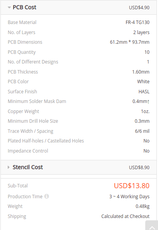Click the Base Material label
This screenshot has width=158, height=230.
pyautogui.click(x=22, y=22)
